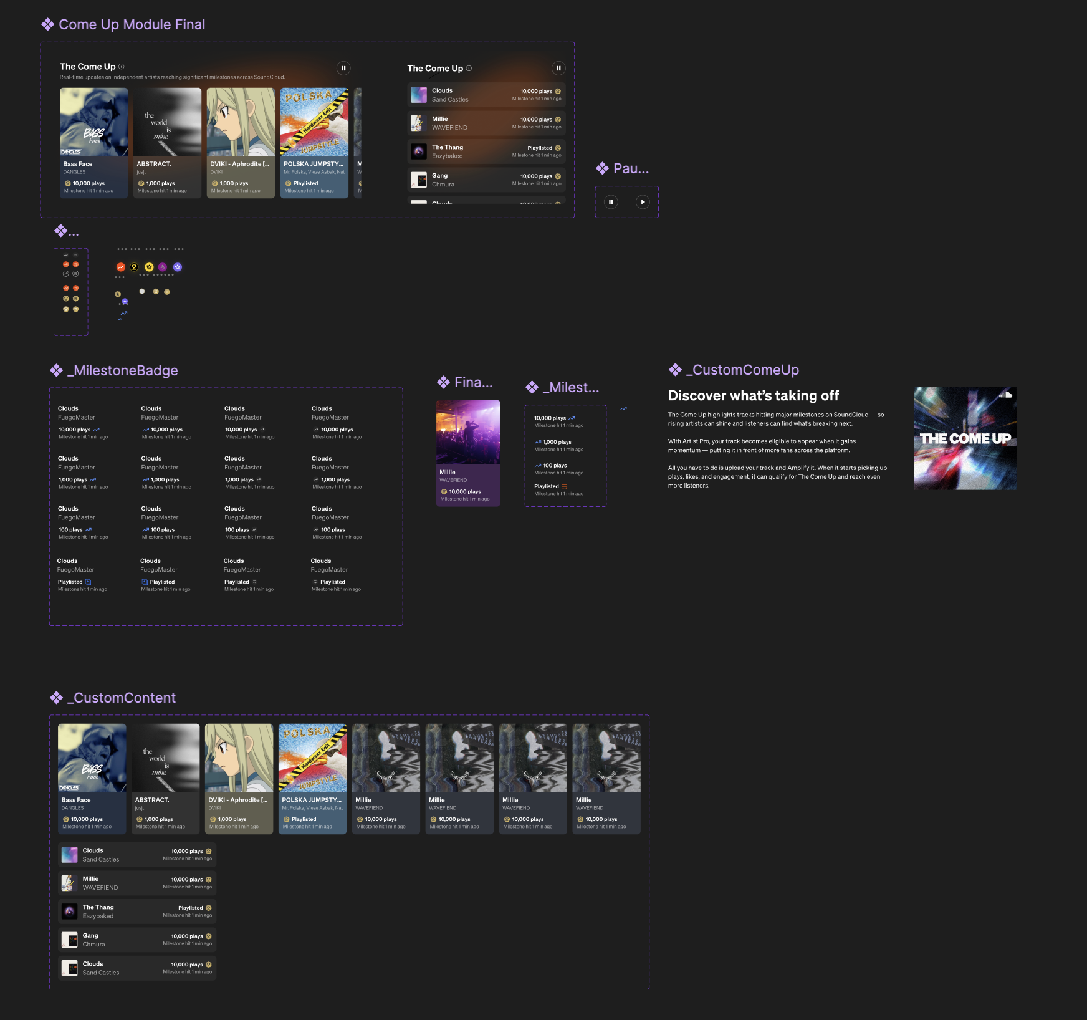Click Millie thumbnail in right Come Up list
The height and width of the screenshot is (1020, 1087).
(x=419, y=123)
